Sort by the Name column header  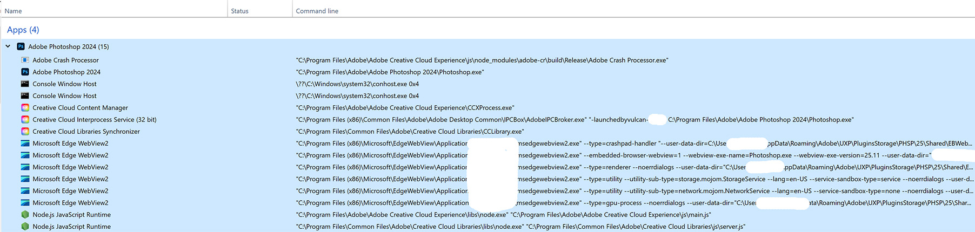coord(115,11)
